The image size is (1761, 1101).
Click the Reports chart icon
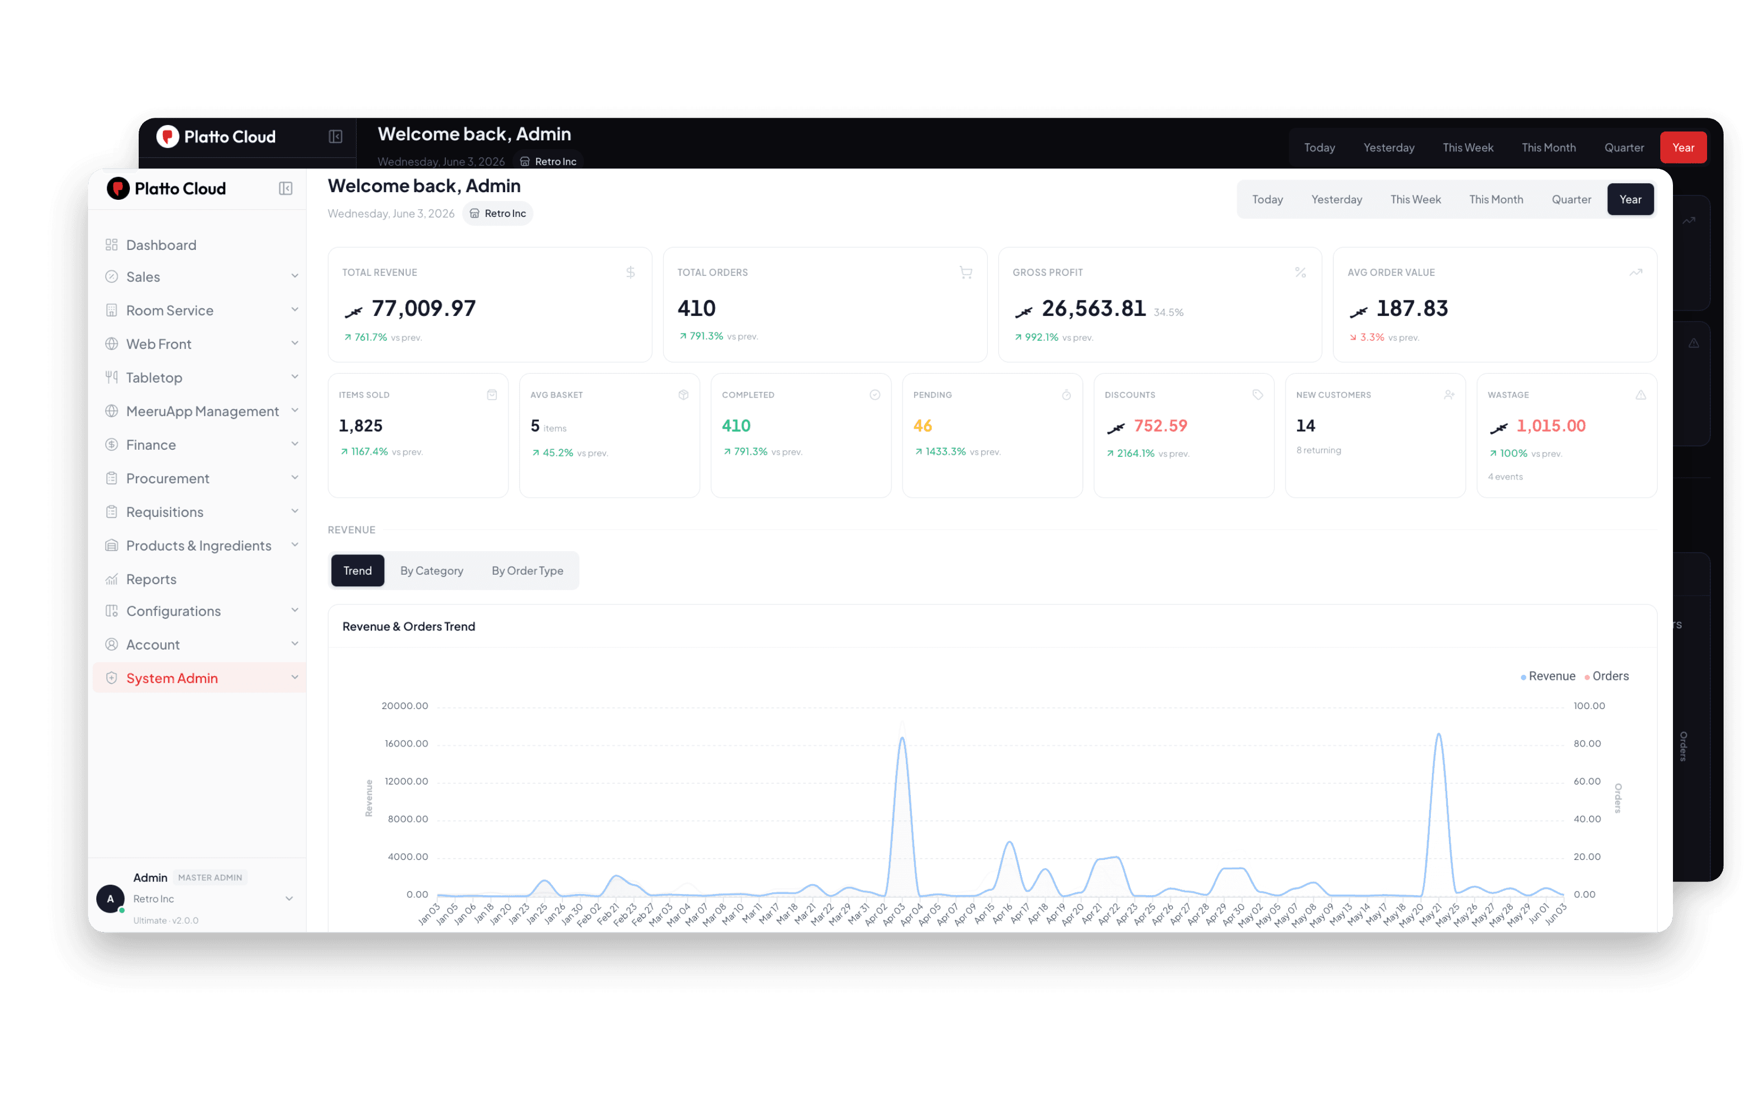click(x=111, y=579)
